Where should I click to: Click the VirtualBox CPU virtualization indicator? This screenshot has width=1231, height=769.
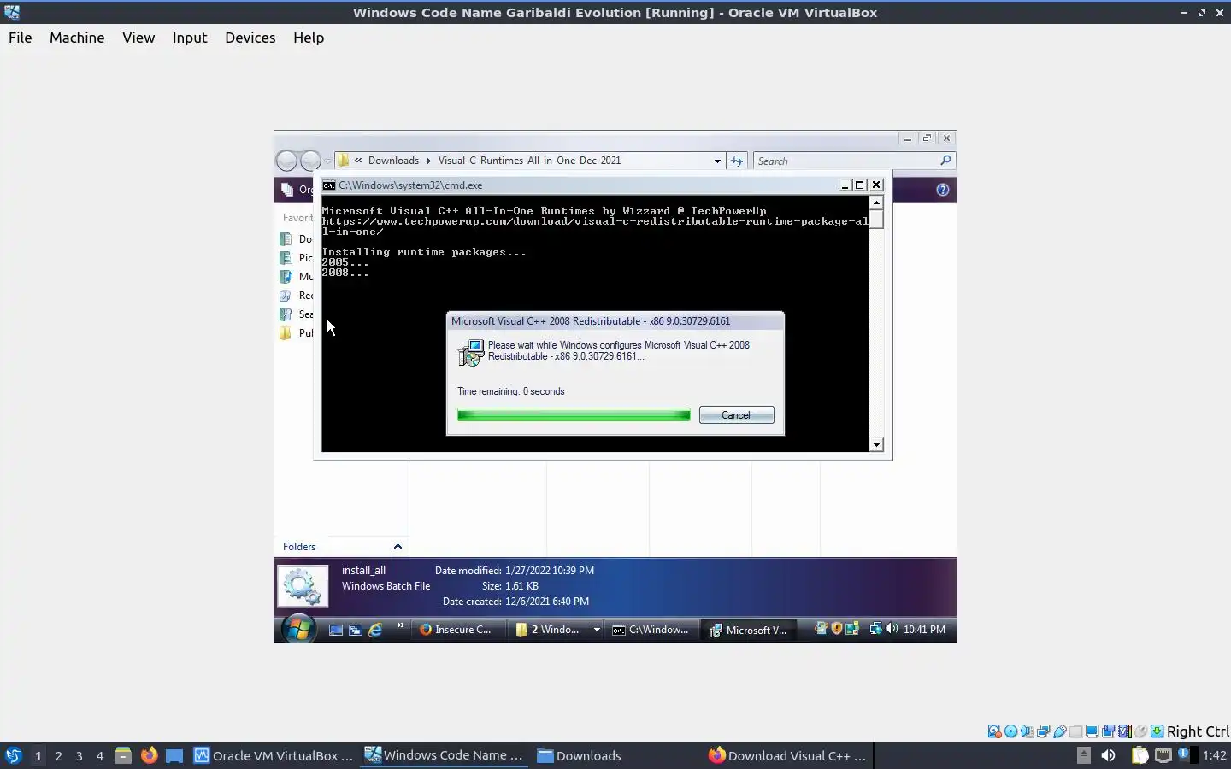pyautogui.click(x=1125, y=731)
